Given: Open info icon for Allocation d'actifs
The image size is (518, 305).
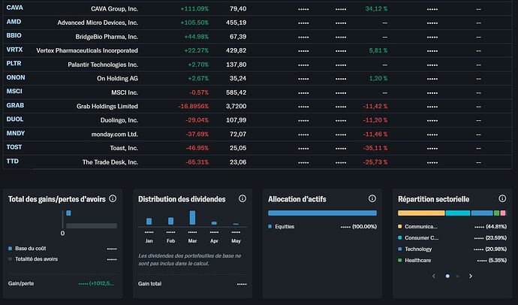Looking at the screenshot, I should tap(372, 198).
